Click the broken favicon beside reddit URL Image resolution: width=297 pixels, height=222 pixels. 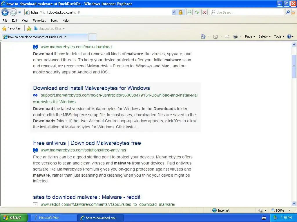[x=35, y=204]
